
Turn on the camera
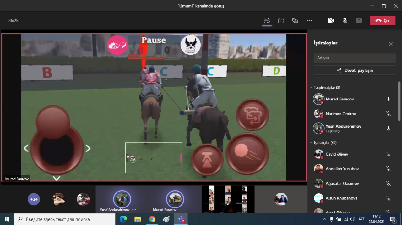[x=331, y=21]
